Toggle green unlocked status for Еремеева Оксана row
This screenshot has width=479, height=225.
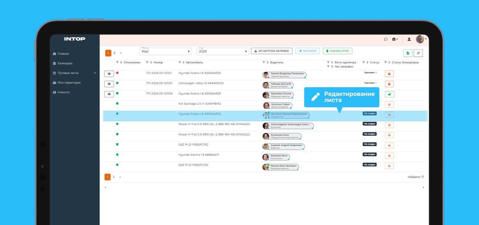click(389, 94)
